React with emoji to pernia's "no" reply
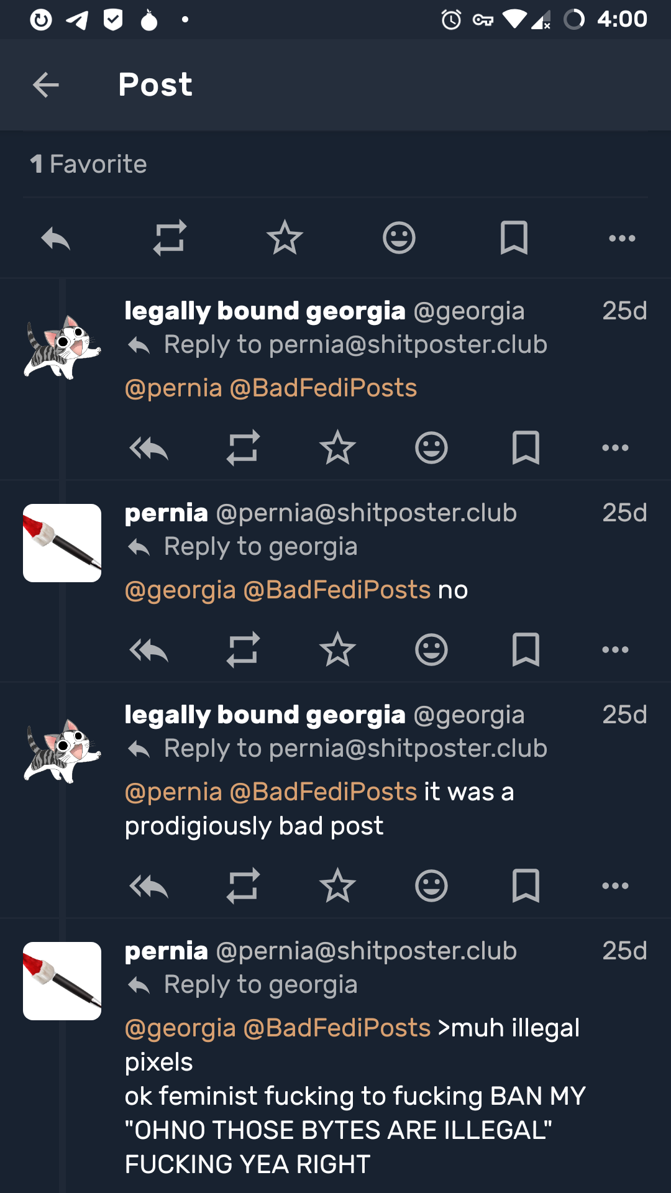The width and height of the screenshot is (671, 1193). click(x=431, y=650)
